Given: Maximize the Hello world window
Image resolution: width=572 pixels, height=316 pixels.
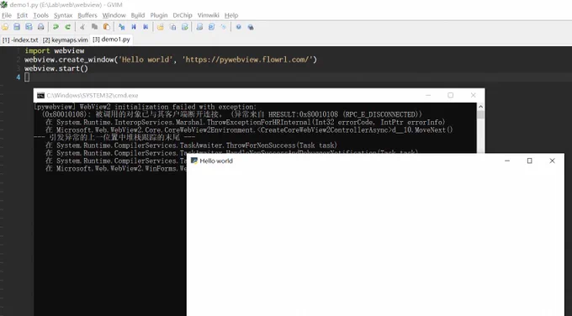Looking at the screenshot, I should click(x=530, y=161).
